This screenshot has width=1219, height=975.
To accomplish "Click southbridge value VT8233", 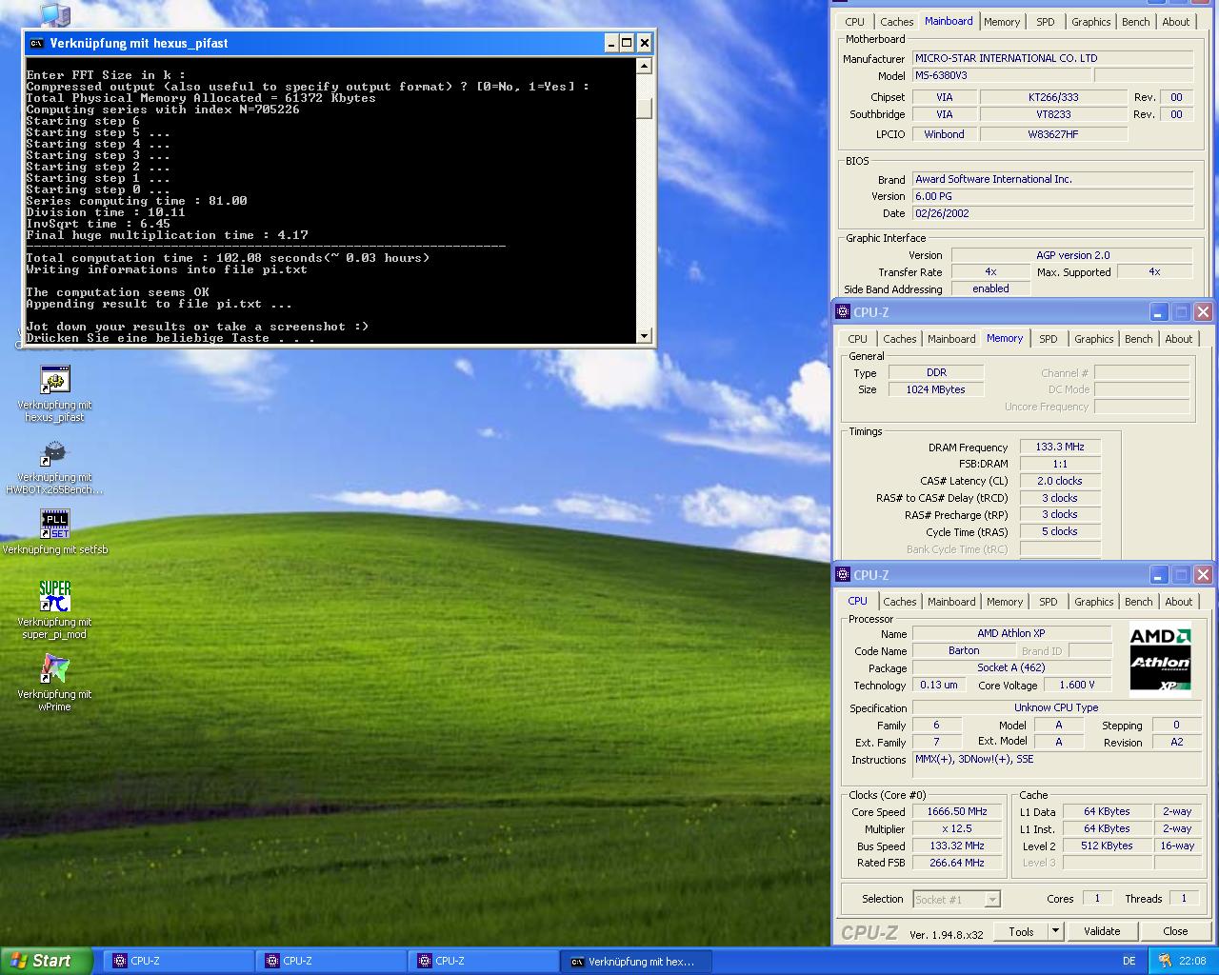I will tap(1052, 114).
